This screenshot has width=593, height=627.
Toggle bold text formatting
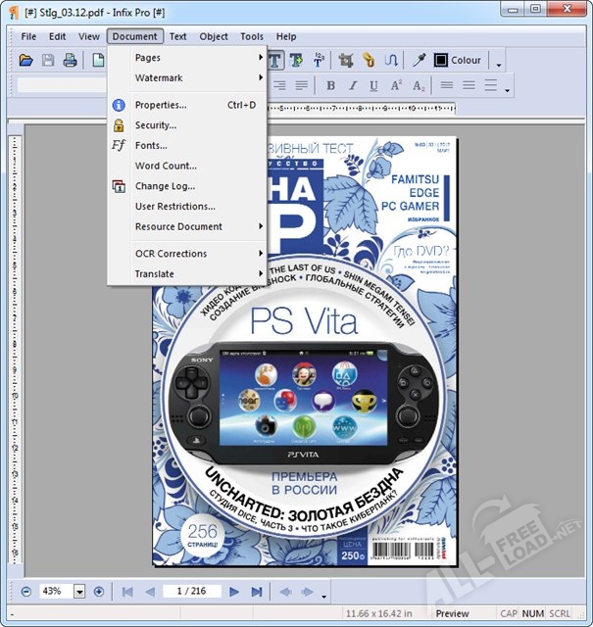pos(331,85)
